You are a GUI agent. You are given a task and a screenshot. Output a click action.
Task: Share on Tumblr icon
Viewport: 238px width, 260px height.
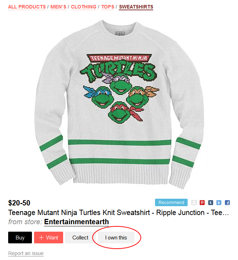tap(210, 203)
